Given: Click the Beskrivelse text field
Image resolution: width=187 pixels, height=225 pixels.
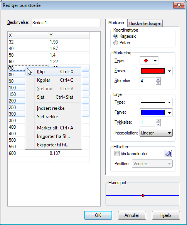Looking at the screenshot, I should [x=66, y=23].
